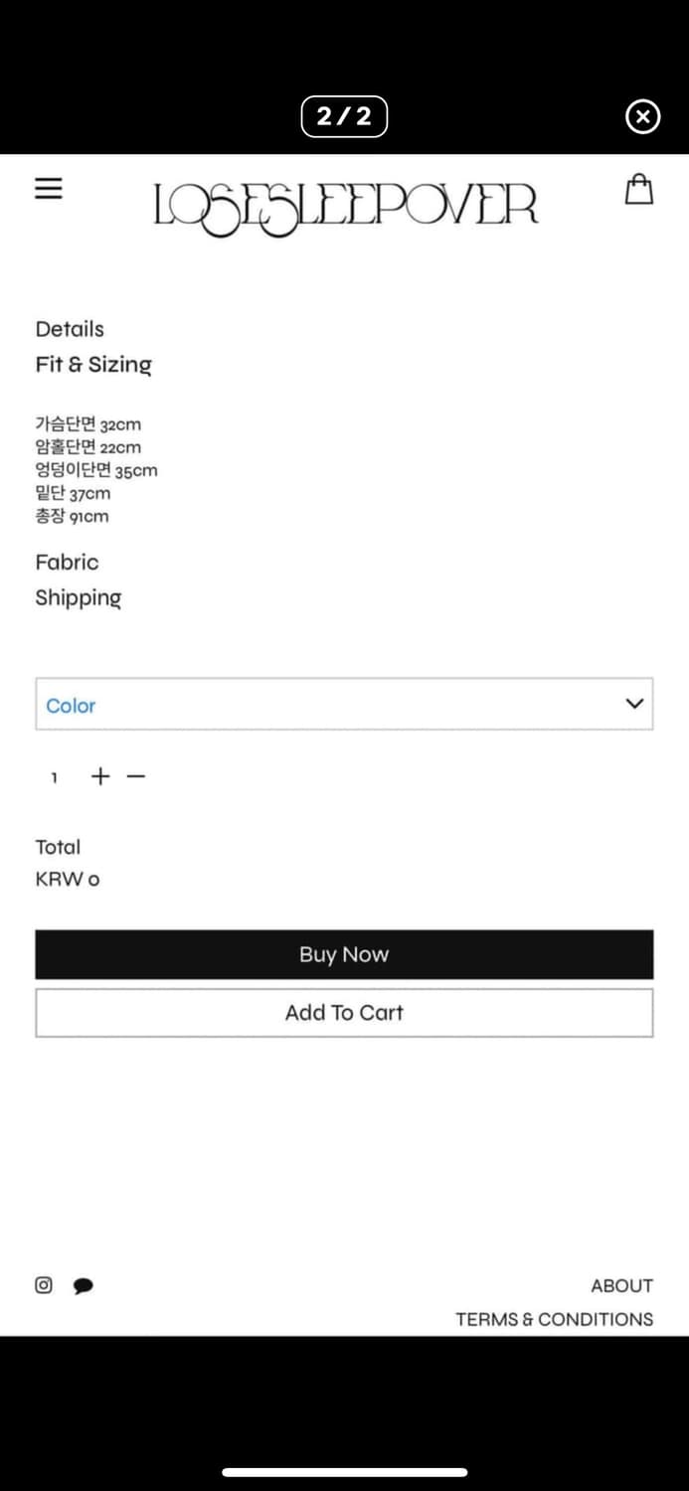This screenshot has height=1491, width=689.
Task: Open TERMS & CONDITIONS link
Action: coord(554,1320)
